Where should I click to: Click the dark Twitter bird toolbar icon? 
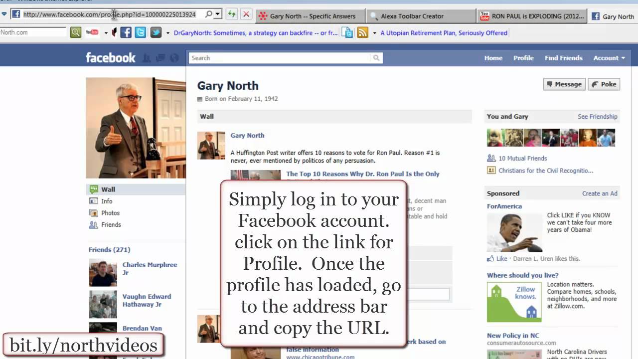(x=156, y=32)
